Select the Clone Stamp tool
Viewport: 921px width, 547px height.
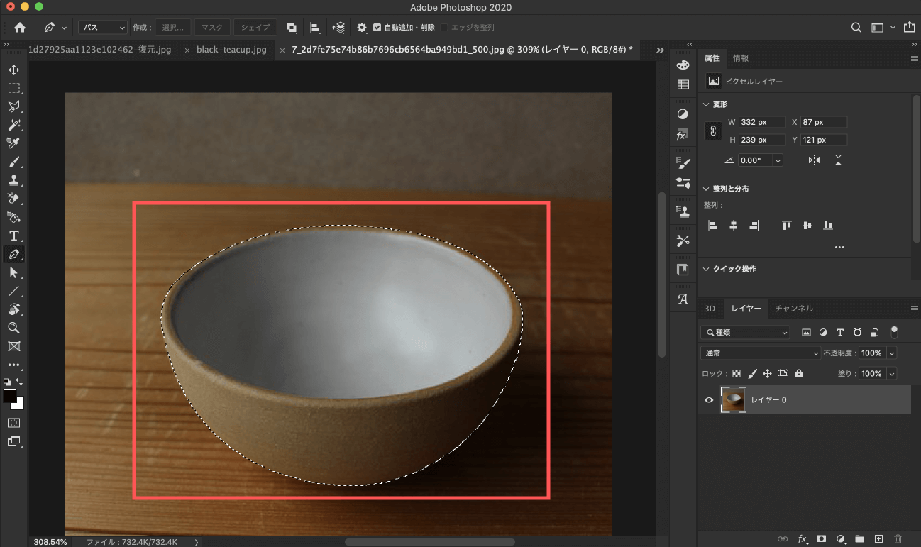tap(13, 180)
